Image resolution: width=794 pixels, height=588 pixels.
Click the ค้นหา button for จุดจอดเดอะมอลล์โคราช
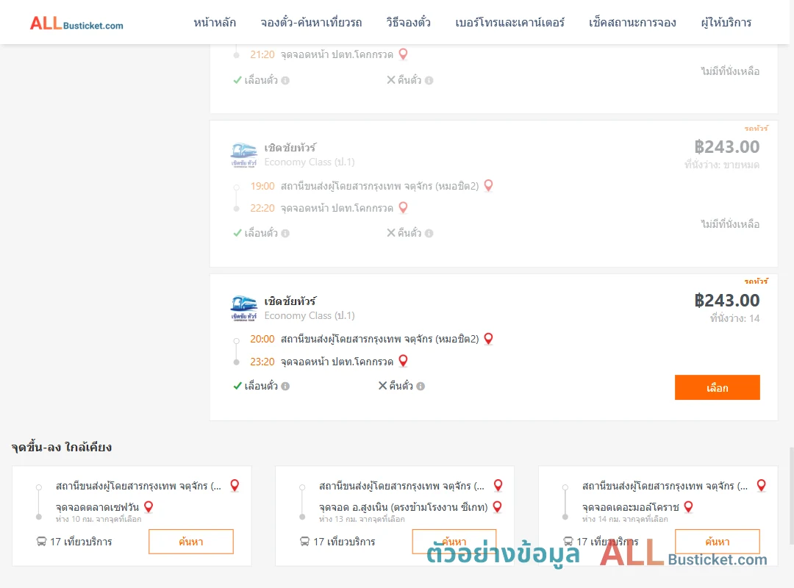717,542
